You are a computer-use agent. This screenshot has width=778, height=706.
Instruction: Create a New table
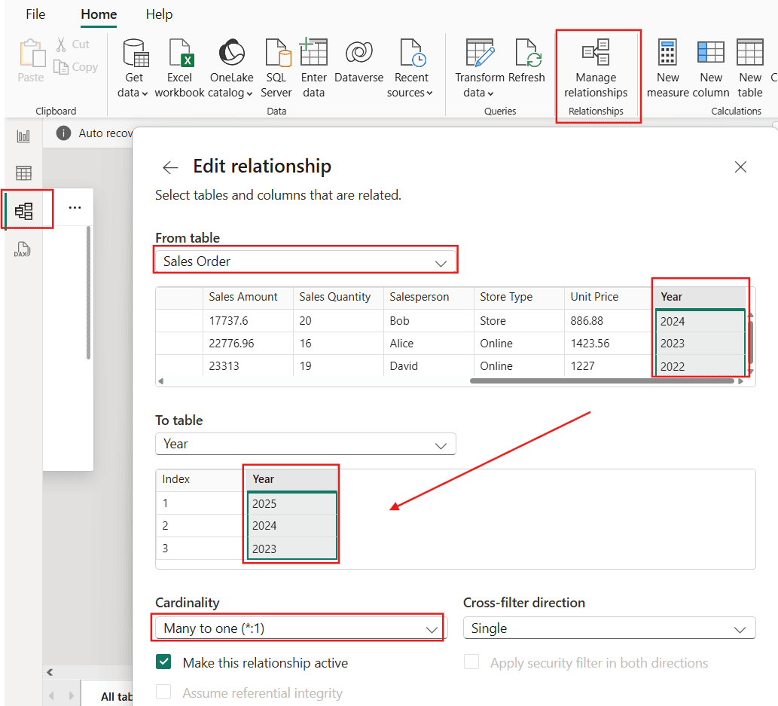click(x=749, y=68)
